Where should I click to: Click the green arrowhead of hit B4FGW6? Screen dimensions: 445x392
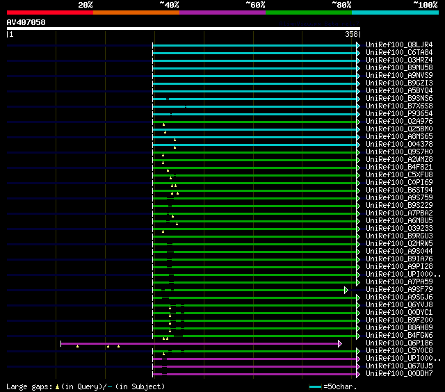(x=358, y=336)
